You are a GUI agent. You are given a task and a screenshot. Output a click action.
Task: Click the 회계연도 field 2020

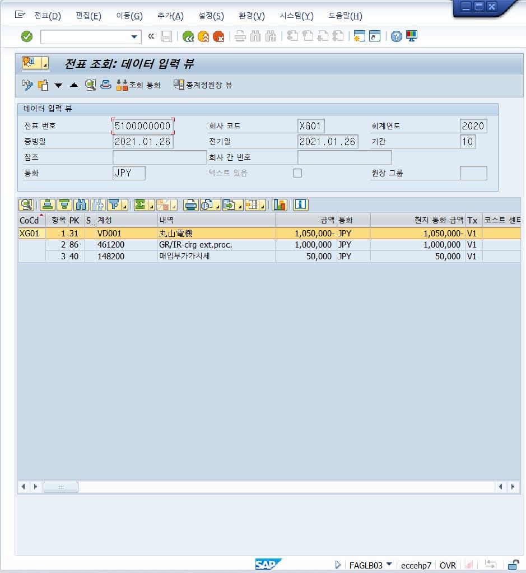pyautogui.click(x=473, y=126)
